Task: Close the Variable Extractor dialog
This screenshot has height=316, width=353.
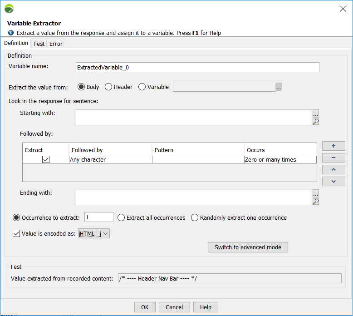Action: coord(343,9)
